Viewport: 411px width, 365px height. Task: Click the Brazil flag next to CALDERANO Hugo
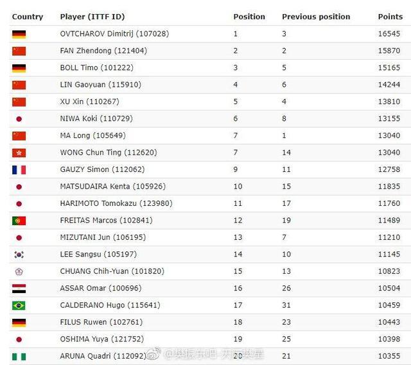click(x=19, y=305)
